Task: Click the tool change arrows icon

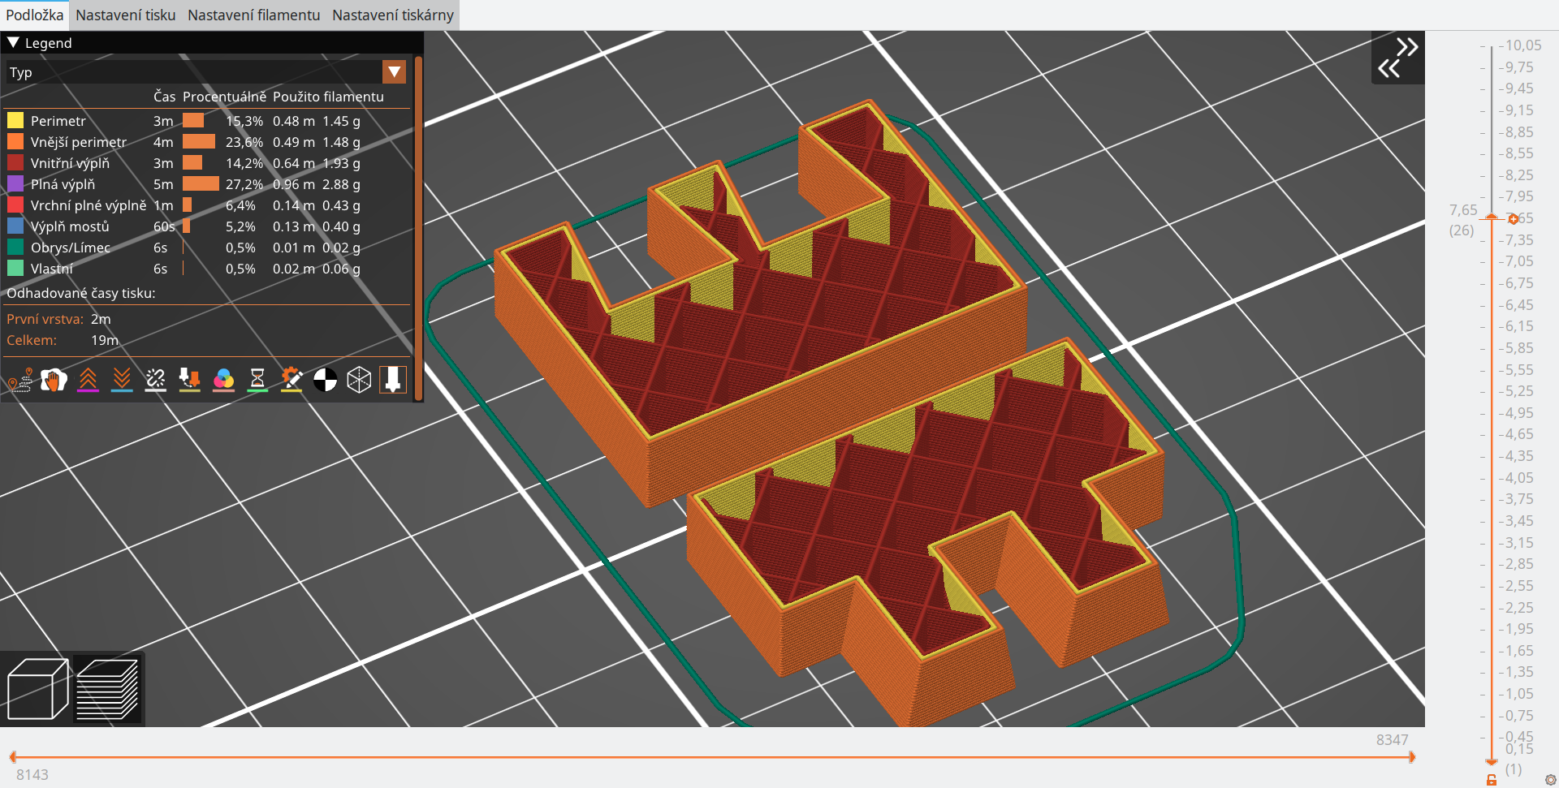Action: 189,380
